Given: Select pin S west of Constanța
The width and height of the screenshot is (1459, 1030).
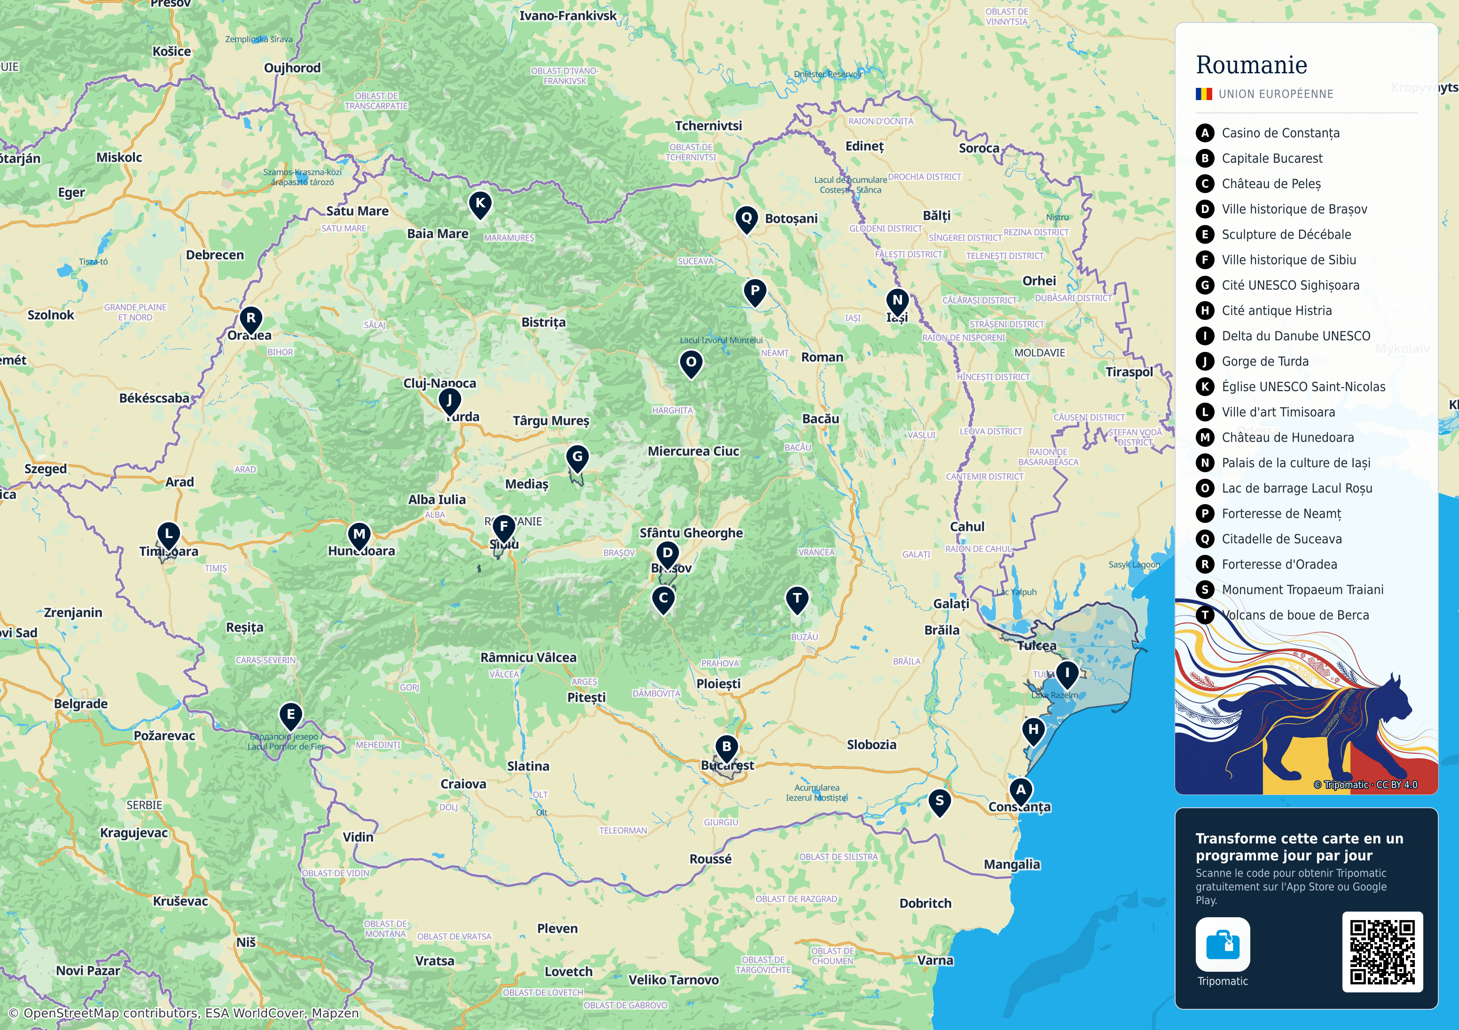Looking at the screenshot, I should [x=939, y=803].
